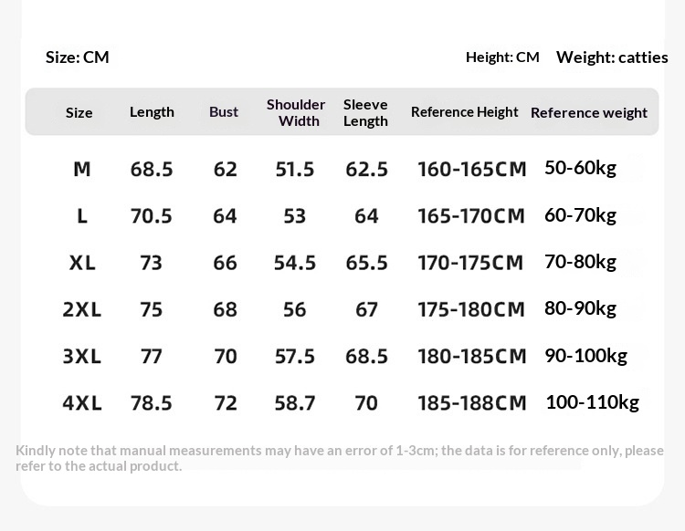685x531 pixels.
Task: Click the M size row label
Action: coord(82,169)
